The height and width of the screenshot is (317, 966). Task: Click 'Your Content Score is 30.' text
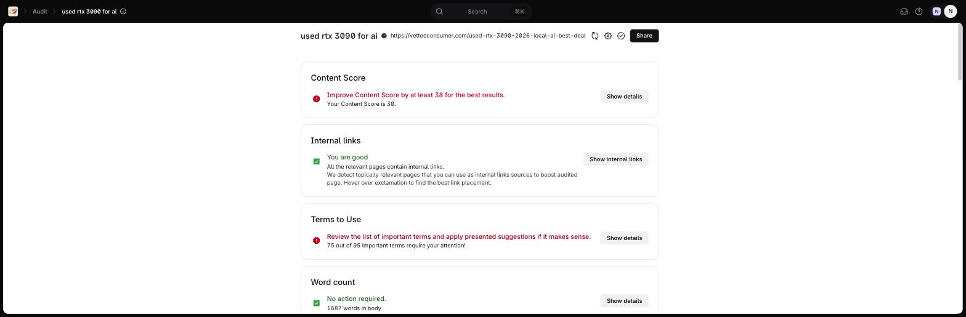point(362,104)
